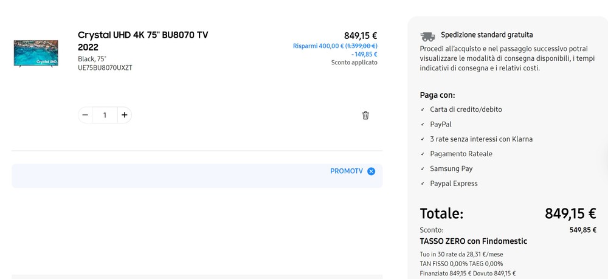Select the '- 149,85 €' discount amount

pos(364,54)
